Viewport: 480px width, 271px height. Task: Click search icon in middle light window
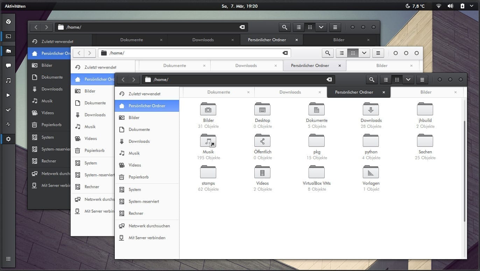pyautogui.click(x=327, y=53)
